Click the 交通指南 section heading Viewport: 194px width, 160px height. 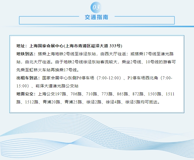pyautogui.click(x=97, y=17)
